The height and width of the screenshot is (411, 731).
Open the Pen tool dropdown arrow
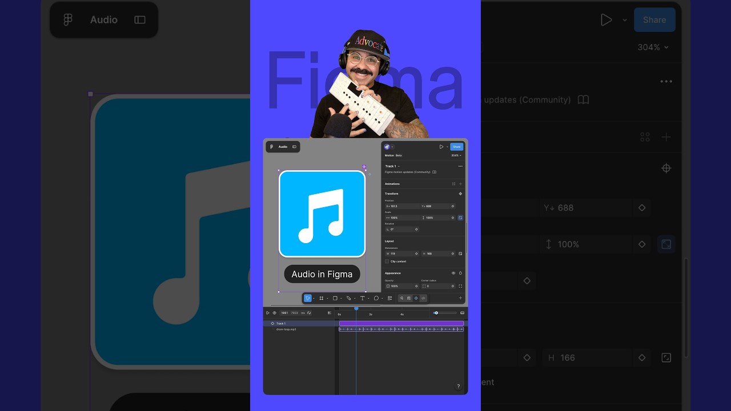click(x=355, y=299)
